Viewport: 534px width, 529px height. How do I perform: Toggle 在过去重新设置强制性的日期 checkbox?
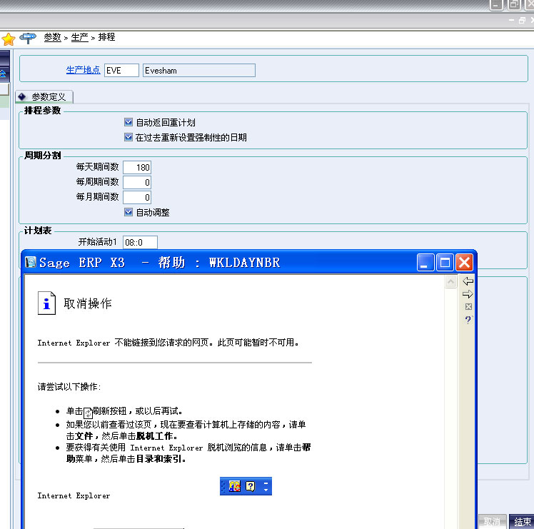tap(128, 137)
